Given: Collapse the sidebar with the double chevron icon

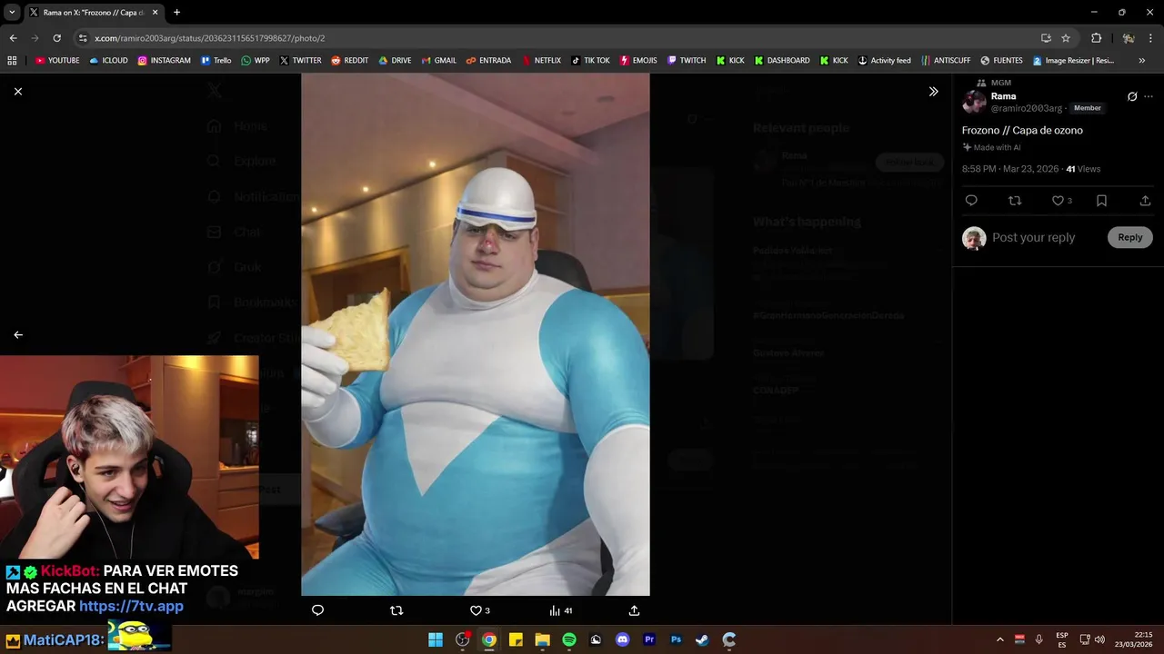Looking at the screenshot, I should click(x=933, y=92).
